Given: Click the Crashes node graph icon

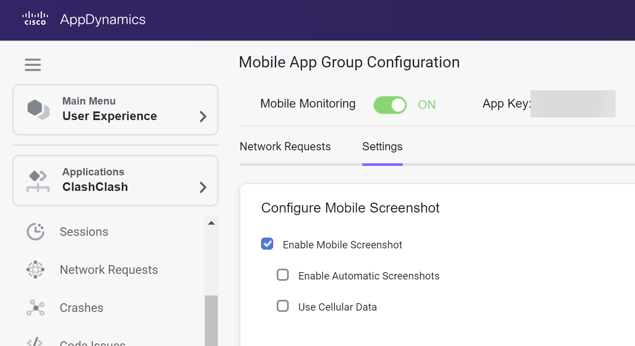Looking at the screenshot, I should pos(35,308).
